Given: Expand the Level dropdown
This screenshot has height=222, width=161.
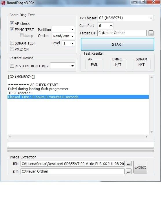Looking at the screenshot, I should pyautogui.click(x=68, y=43).
